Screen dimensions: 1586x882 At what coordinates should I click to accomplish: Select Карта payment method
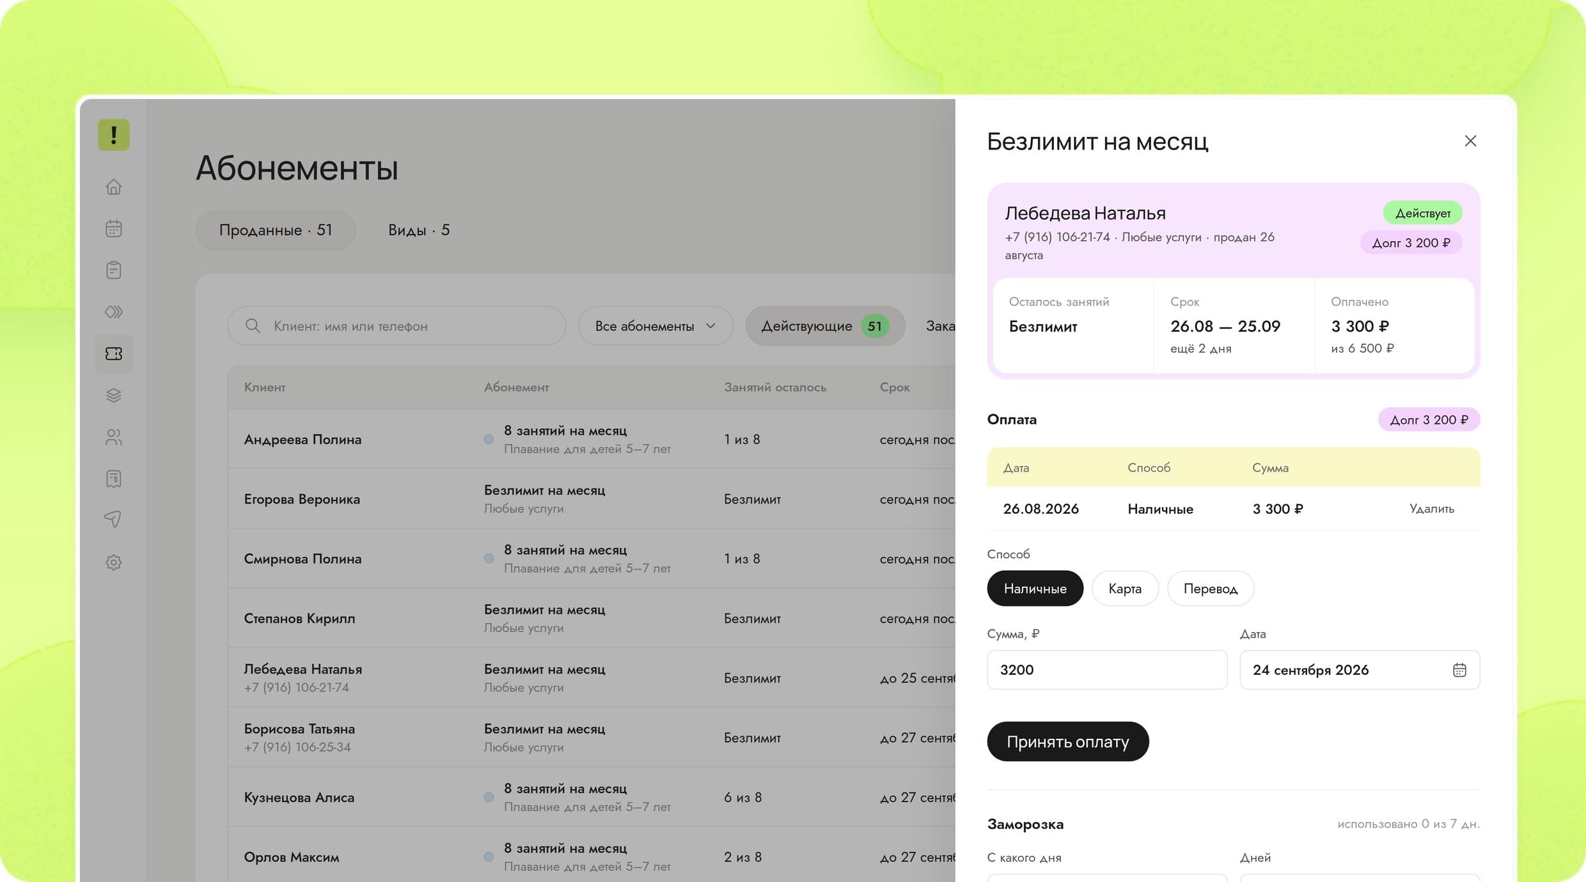tap(1125, 588)
